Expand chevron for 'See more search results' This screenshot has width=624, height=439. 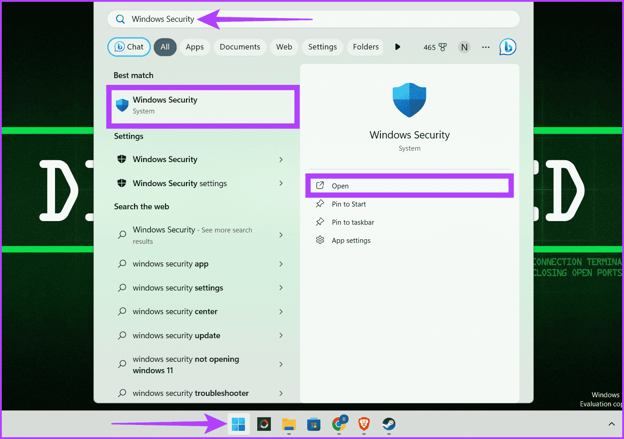[x=281, y=235]
